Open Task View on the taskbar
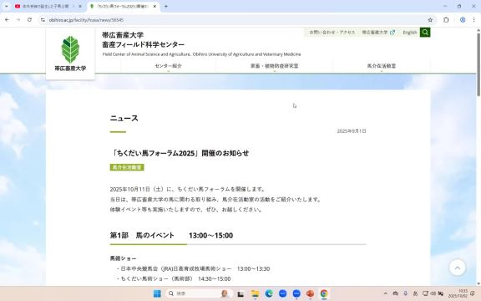The width and height of the screenshot is (481, 301). (240, 293)
